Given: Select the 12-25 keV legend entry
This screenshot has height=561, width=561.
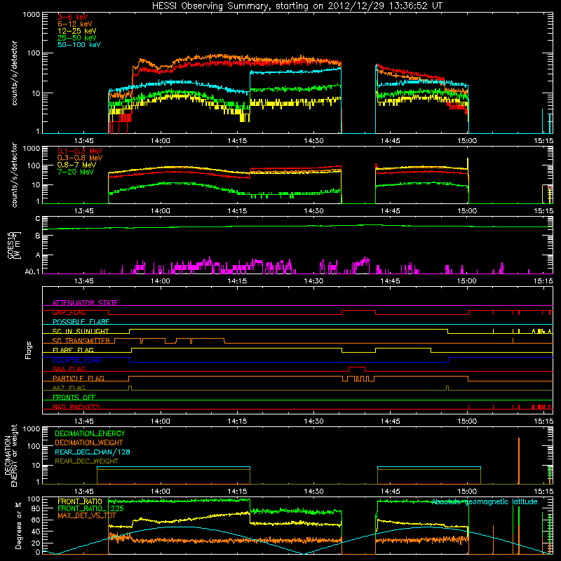Looking at the screenshot, I should point(77,31).
